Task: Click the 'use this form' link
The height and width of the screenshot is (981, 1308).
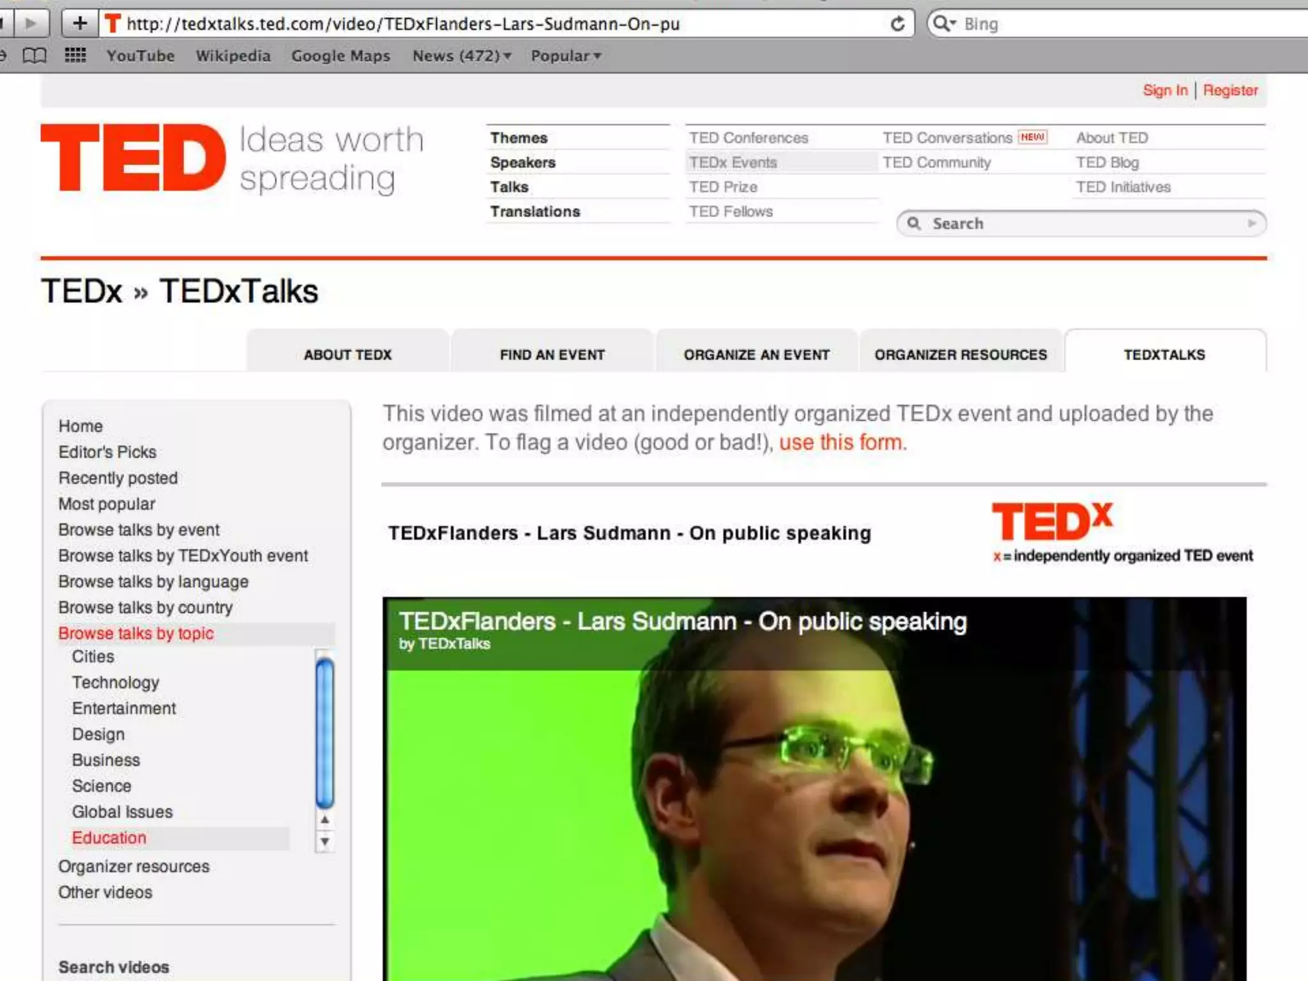Action: click(842, 442)
